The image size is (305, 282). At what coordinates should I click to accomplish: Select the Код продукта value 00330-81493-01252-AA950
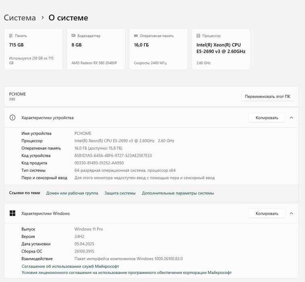99,163
